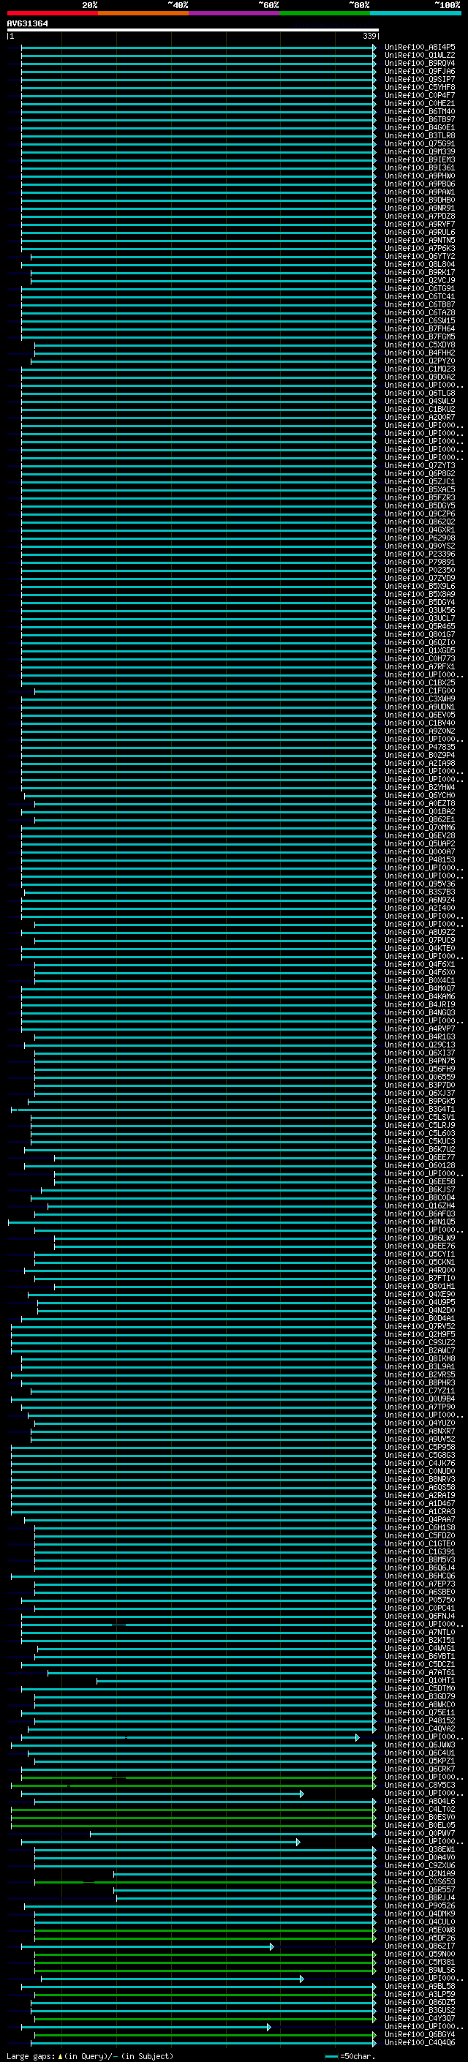
Task: Open hit UniRef100_B3TLR8
Action: pyautogui.click(x=420, y=135)
